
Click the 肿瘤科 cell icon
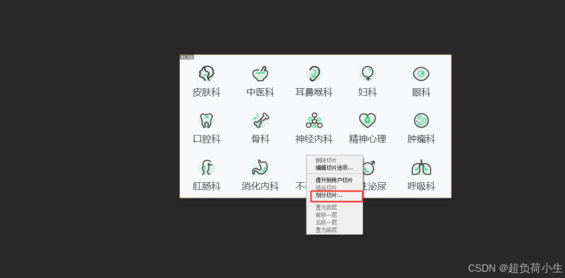[x=421, y=120]
